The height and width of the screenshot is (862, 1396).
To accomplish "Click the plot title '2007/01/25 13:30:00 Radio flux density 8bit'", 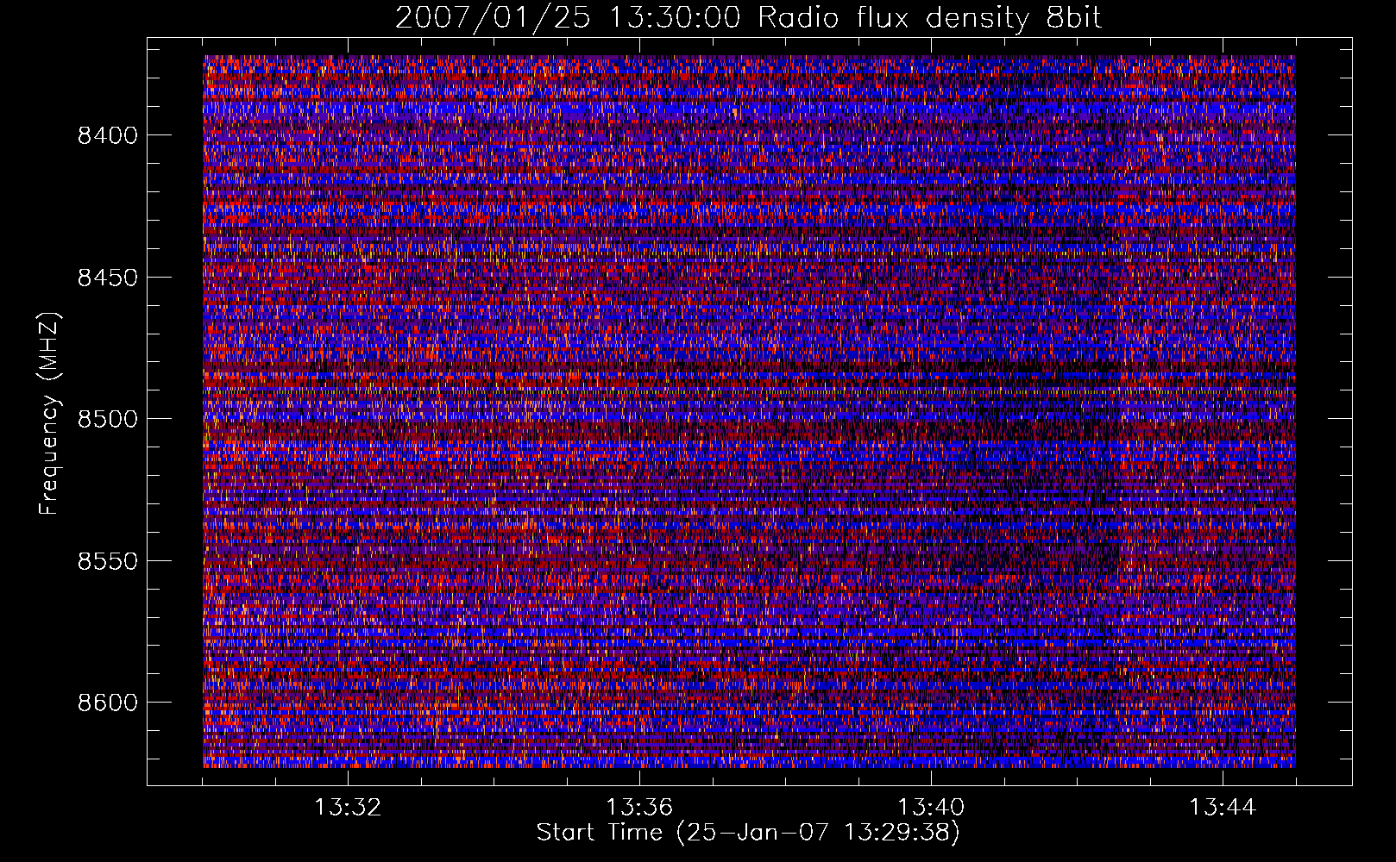I will pyautogui.click(x=748, y=17).
